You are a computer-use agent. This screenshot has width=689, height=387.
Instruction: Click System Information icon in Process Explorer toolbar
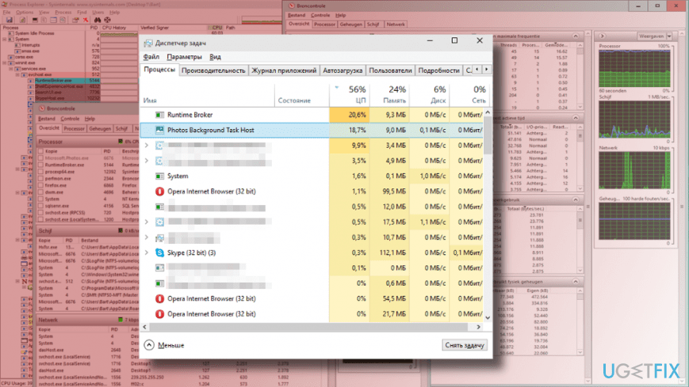(x=35, y=20)
